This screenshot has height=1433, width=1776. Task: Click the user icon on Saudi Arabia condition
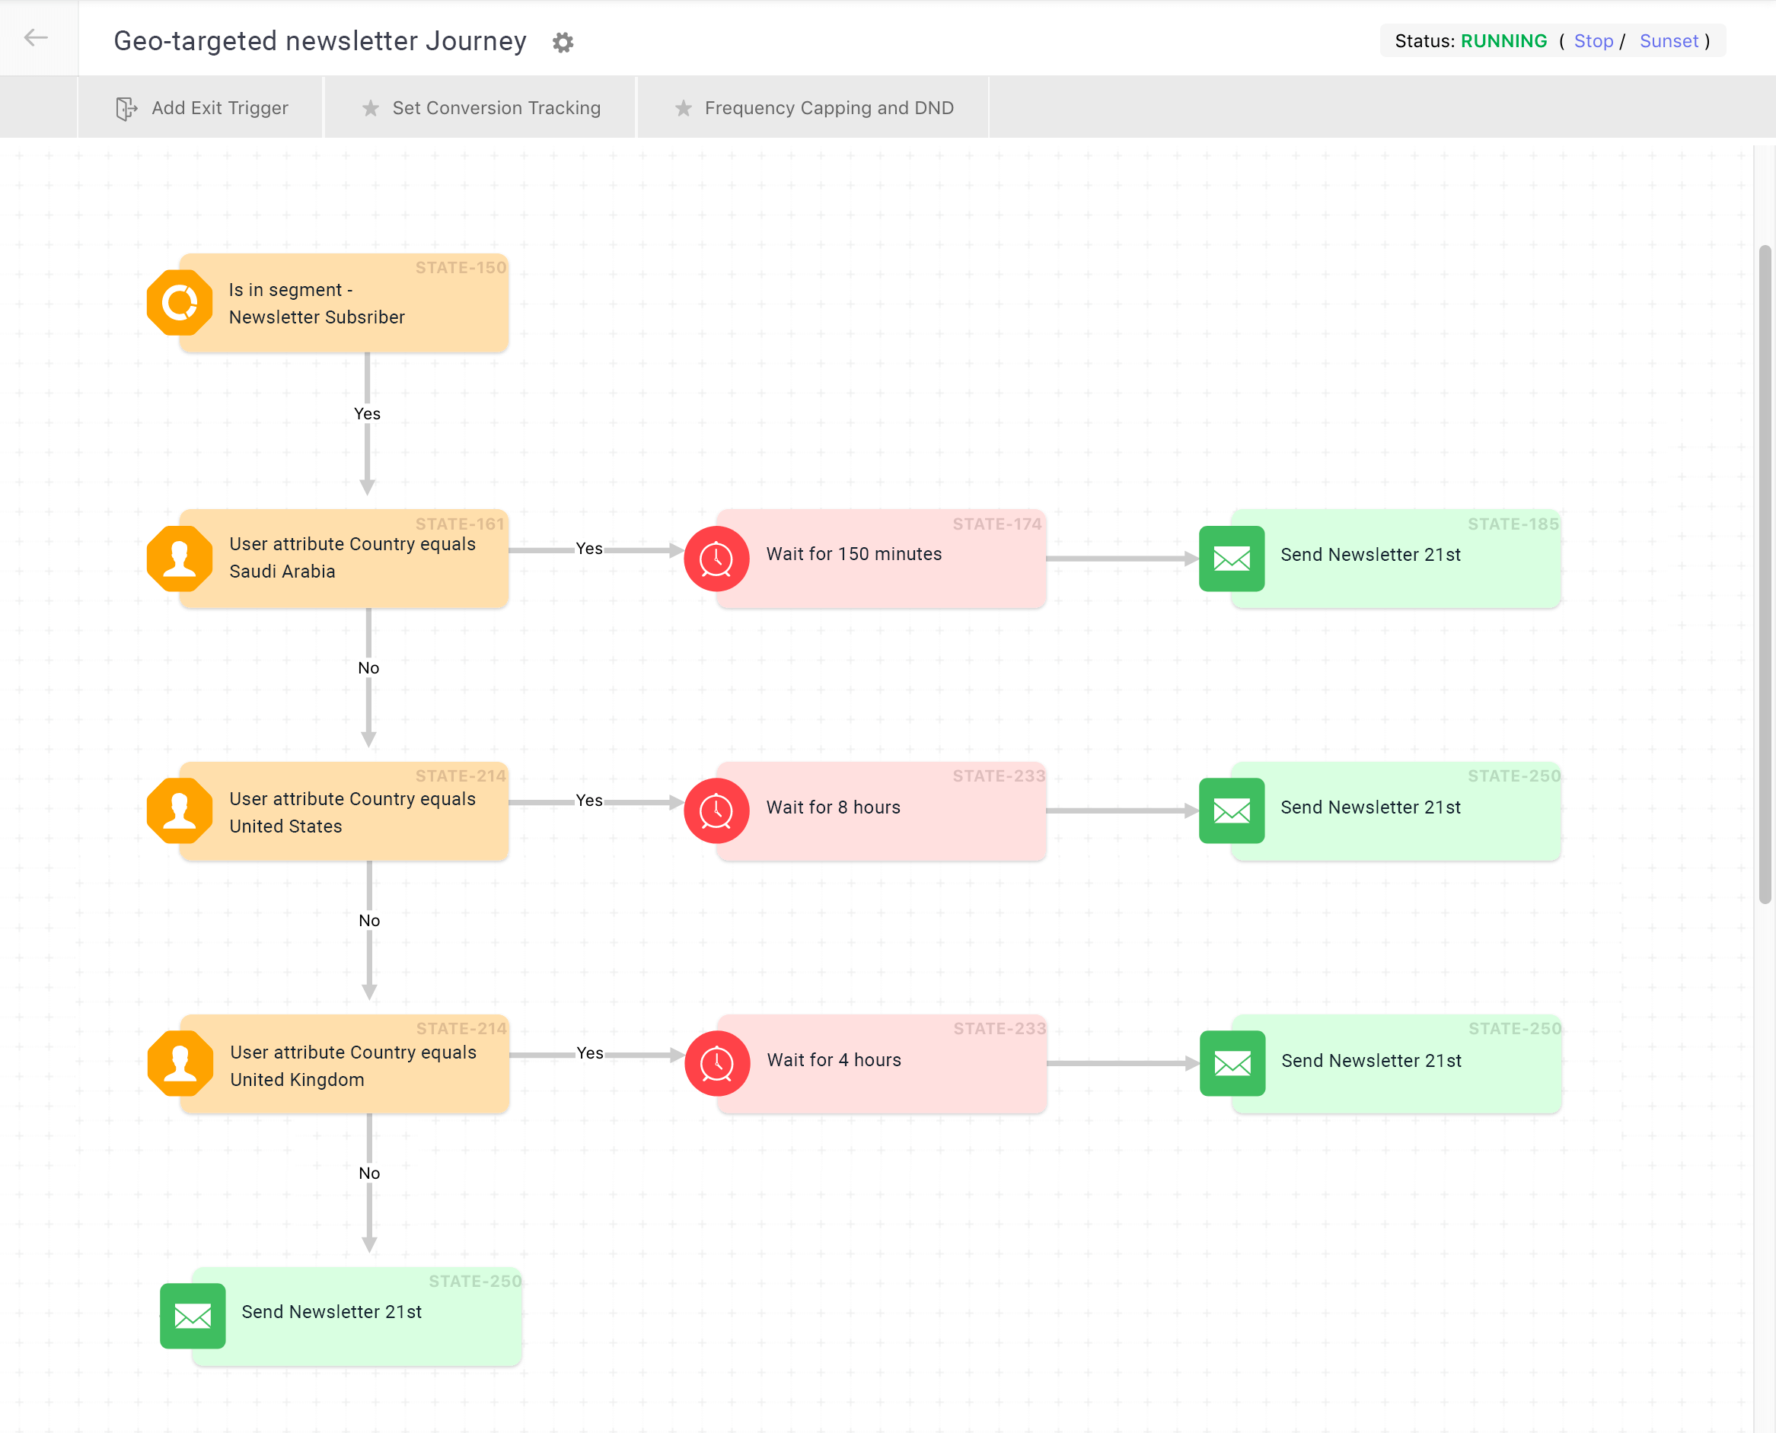point(179,559)
